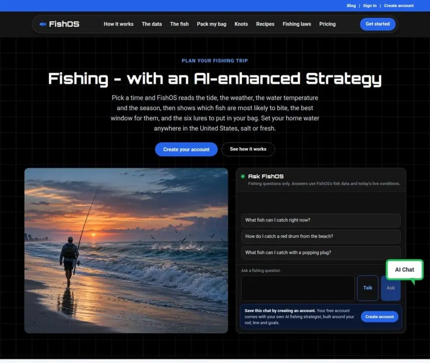Choose the red drum beach question

click(x=320, y=236)
